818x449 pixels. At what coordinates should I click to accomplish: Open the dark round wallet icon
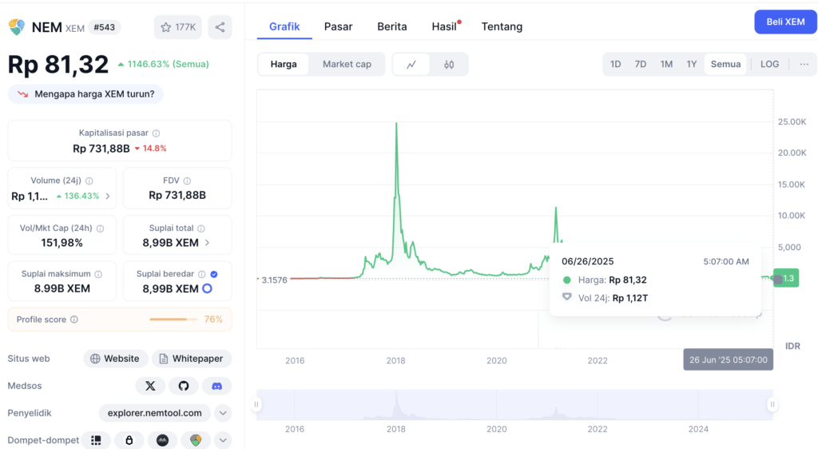162,440
